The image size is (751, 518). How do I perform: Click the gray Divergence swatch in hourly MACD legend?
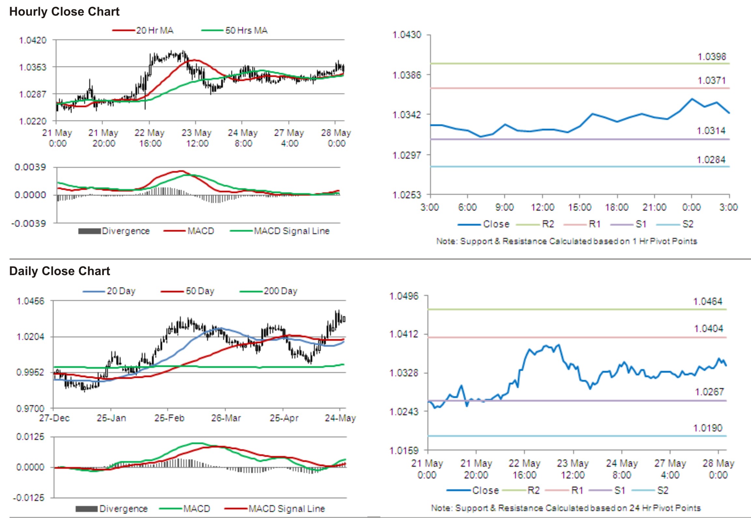click(89, 231)
